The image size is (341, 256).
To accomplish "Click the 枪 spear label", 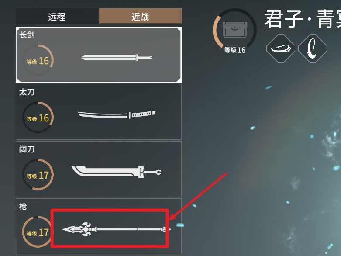I will tap(23, 206).
